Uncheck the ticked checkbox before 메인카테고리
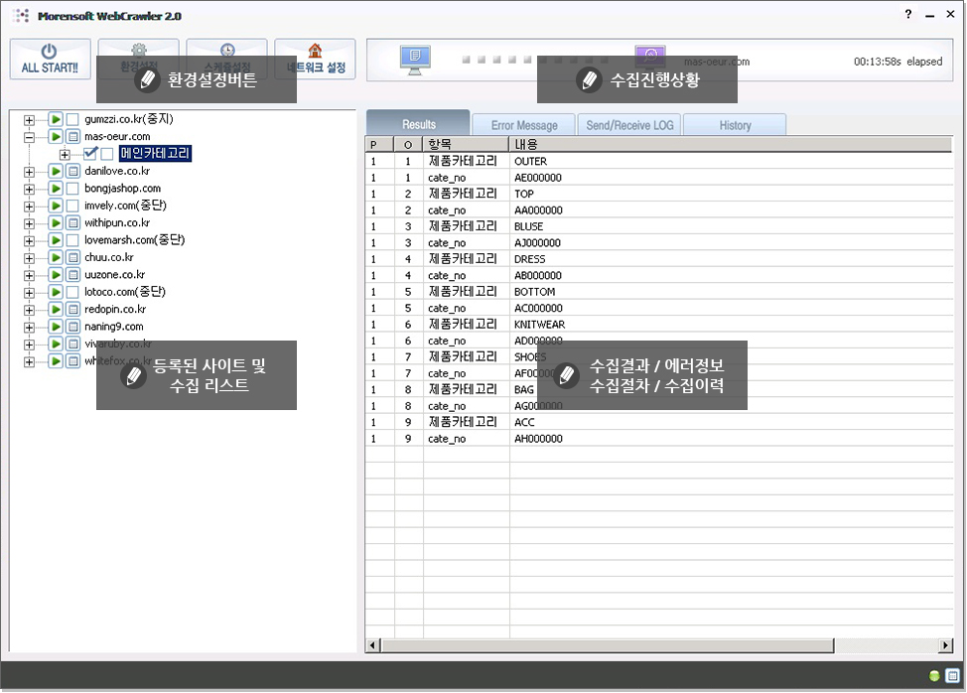Viewport: 967px width, 693px height. [90, 153]
